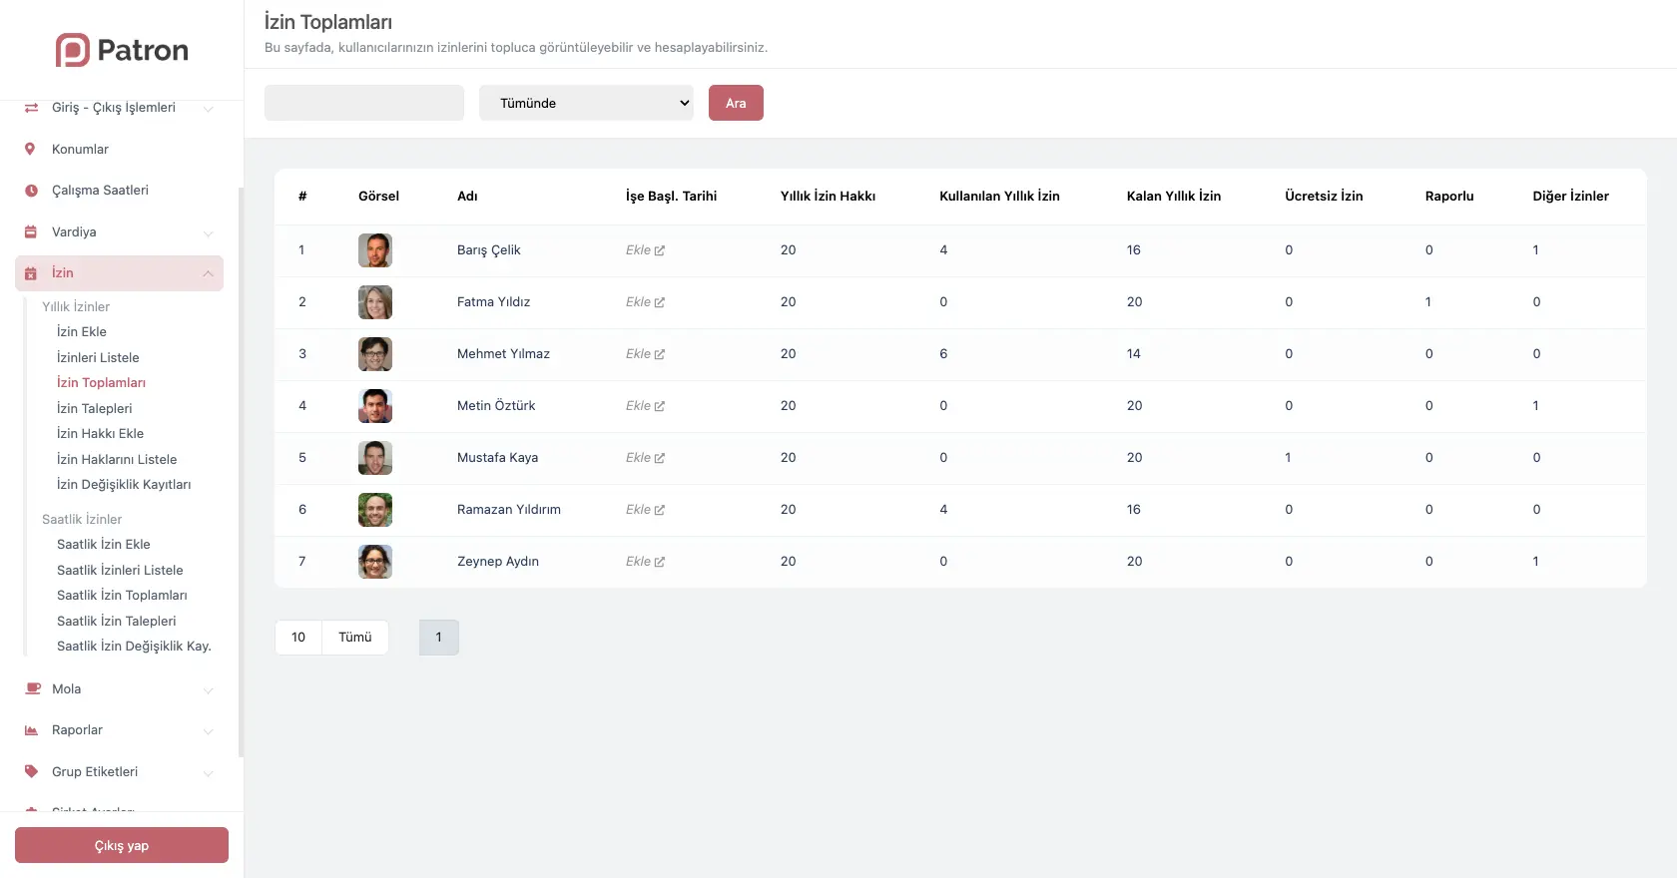Click the Vardiya calendar icon

pos(31,231)
